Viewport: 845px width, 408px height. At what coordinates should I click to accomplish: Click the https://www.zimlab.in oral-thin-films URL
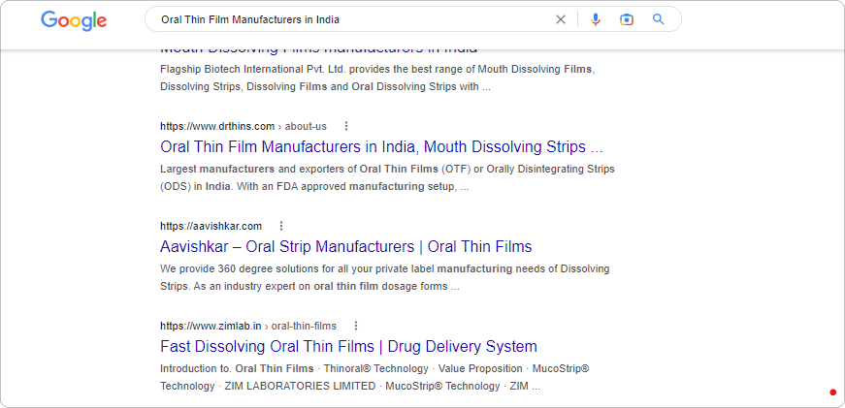pos(248,326)
